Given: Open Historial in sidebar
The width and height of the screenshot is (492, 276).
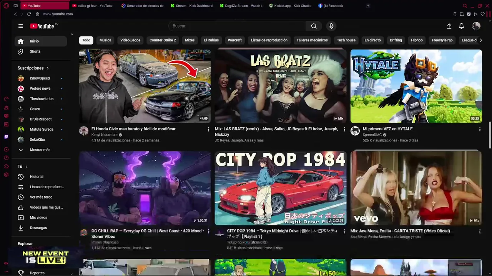Looking at the screenshot, I should click(x=41, y=177).
